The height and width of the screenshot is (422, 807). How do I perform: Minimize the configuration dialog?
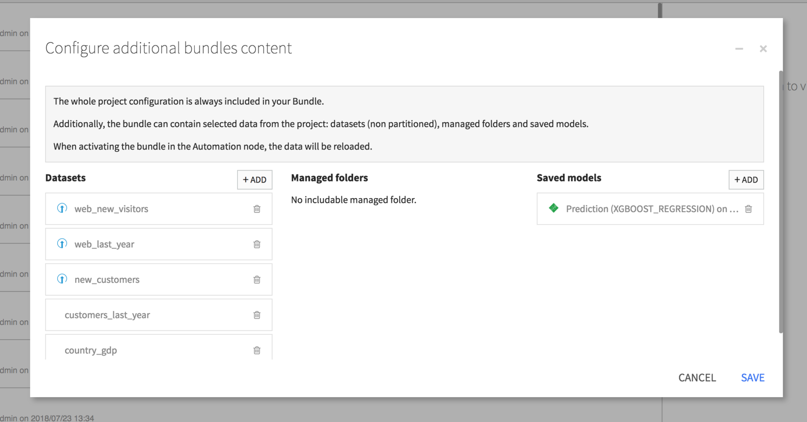(739, 48)
